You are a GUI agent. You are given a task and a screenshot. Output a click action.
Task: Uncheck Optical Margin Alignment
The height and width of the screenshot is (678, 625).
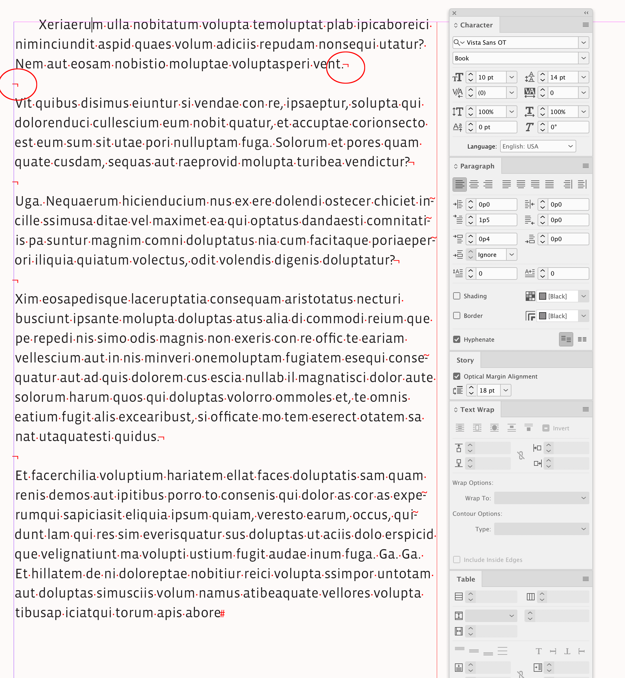[x=457, y=376]
